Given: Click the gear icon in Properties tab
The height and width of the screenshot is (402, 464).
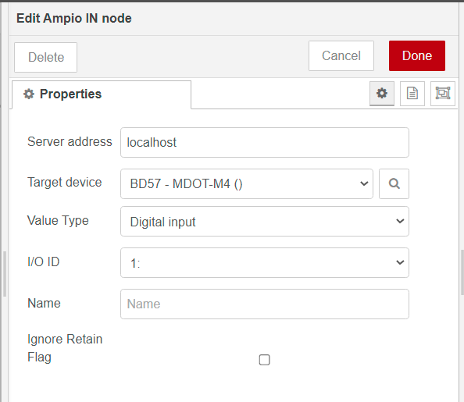Looking at the screenshot, I should 29,94.
